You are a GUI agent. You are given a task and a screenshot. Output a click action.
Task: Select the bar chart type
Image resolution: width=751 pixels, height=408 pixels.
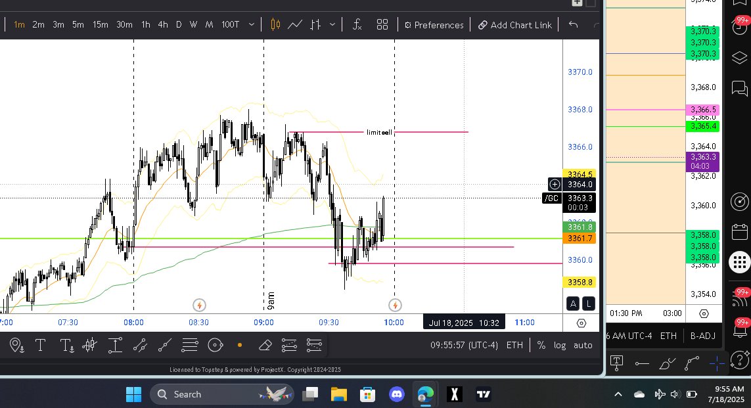pyautogui.click(x=315, y=24)
